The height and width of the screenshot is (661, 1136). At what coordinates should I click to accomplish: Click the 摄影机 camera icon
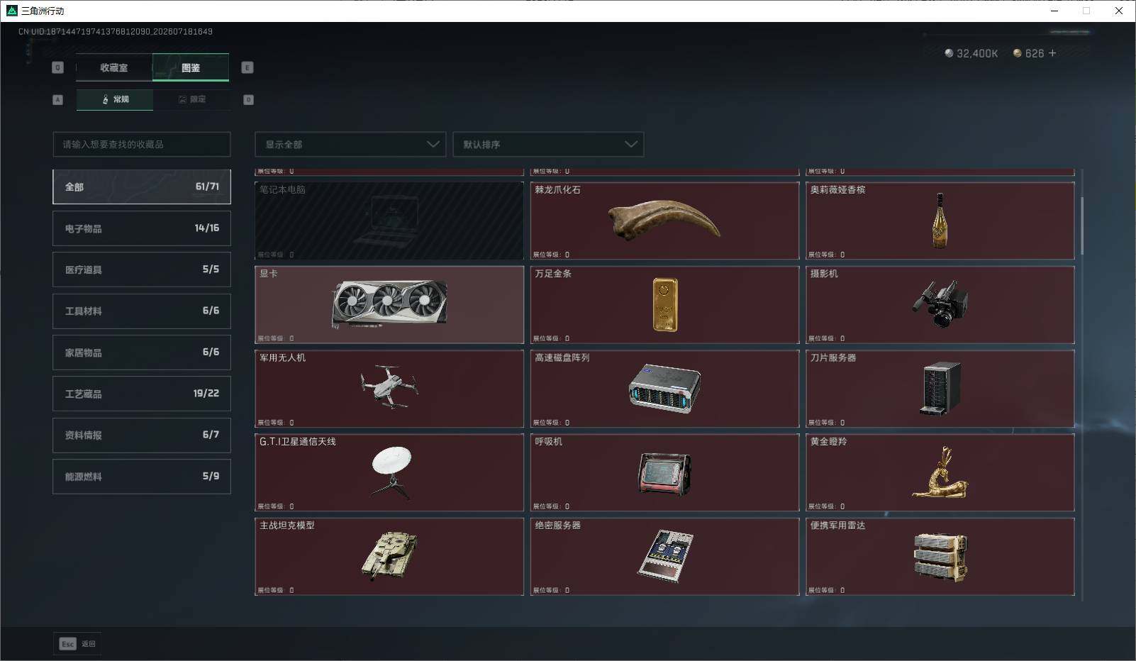pos(940,304)
